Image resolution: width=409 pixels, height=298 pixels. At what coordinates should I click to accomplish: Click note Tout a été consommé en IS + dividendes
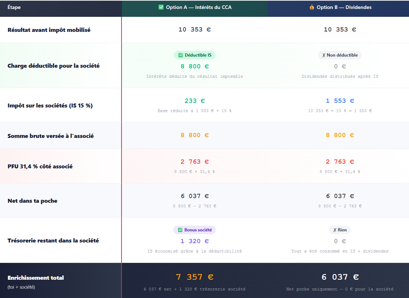coord(340,251)
